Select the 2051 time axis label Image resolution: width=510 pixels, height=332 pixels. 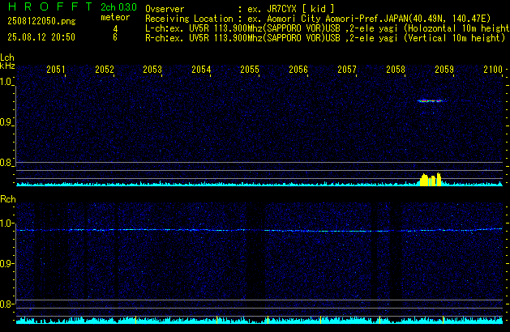click(56, 69)
